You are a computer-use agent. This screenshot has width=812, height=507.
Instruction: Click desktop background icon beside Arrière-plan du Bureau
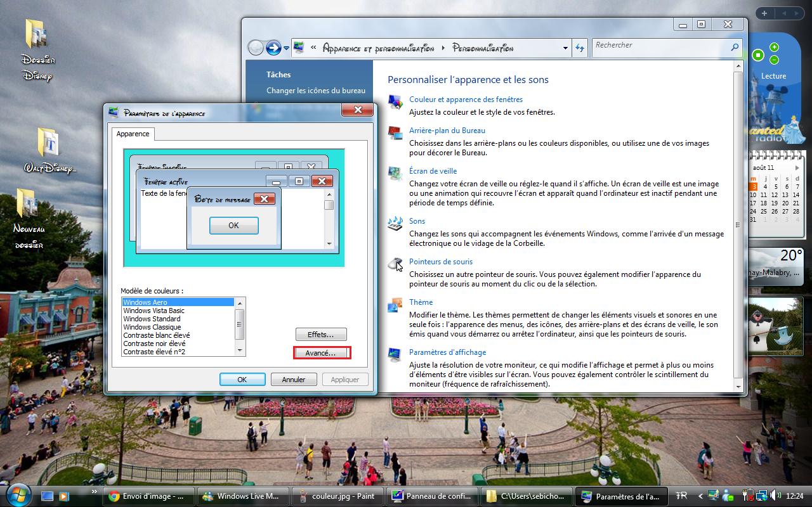click(x=395, y=133)
